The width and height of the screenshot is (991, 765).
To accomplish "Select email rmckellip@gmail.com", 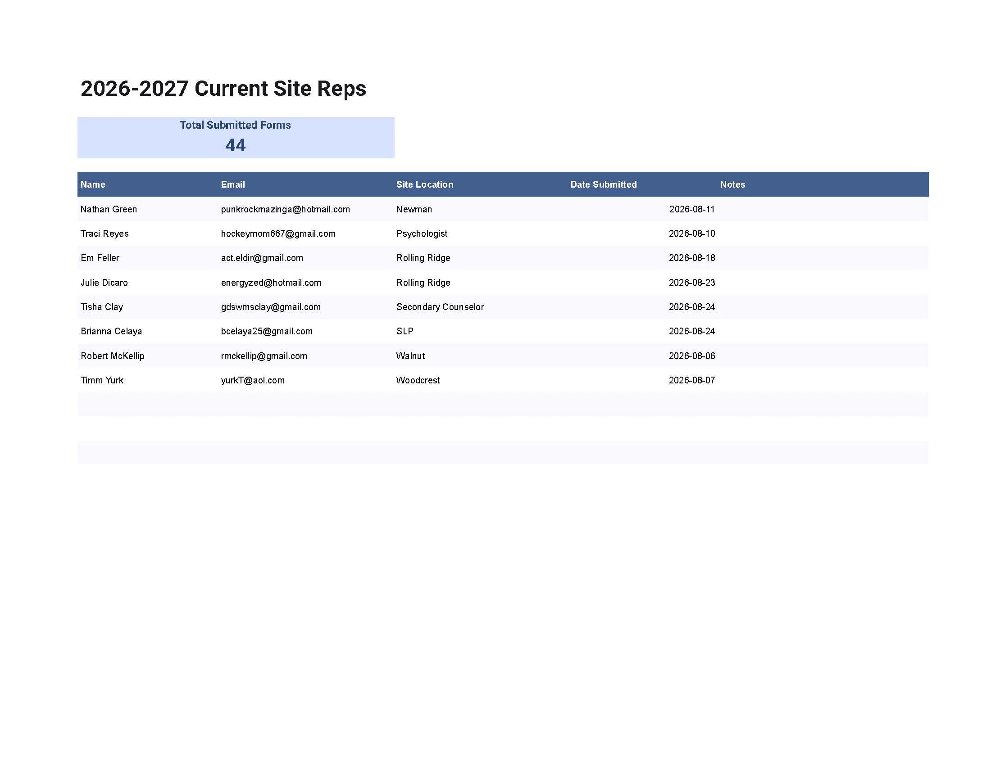I will (264, 356).
